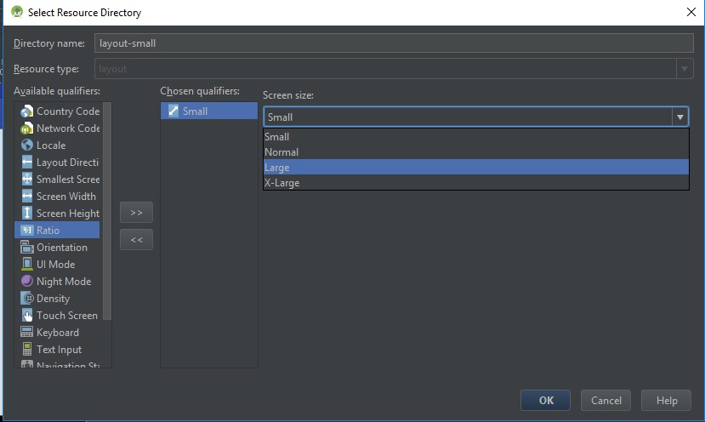705x422 pixels.
Task: Select the Locale globe icon
Action: pos(26,145)
